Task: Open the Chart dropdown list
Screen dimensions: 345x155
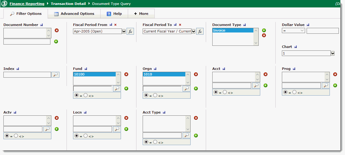Action: pos(333,53)
